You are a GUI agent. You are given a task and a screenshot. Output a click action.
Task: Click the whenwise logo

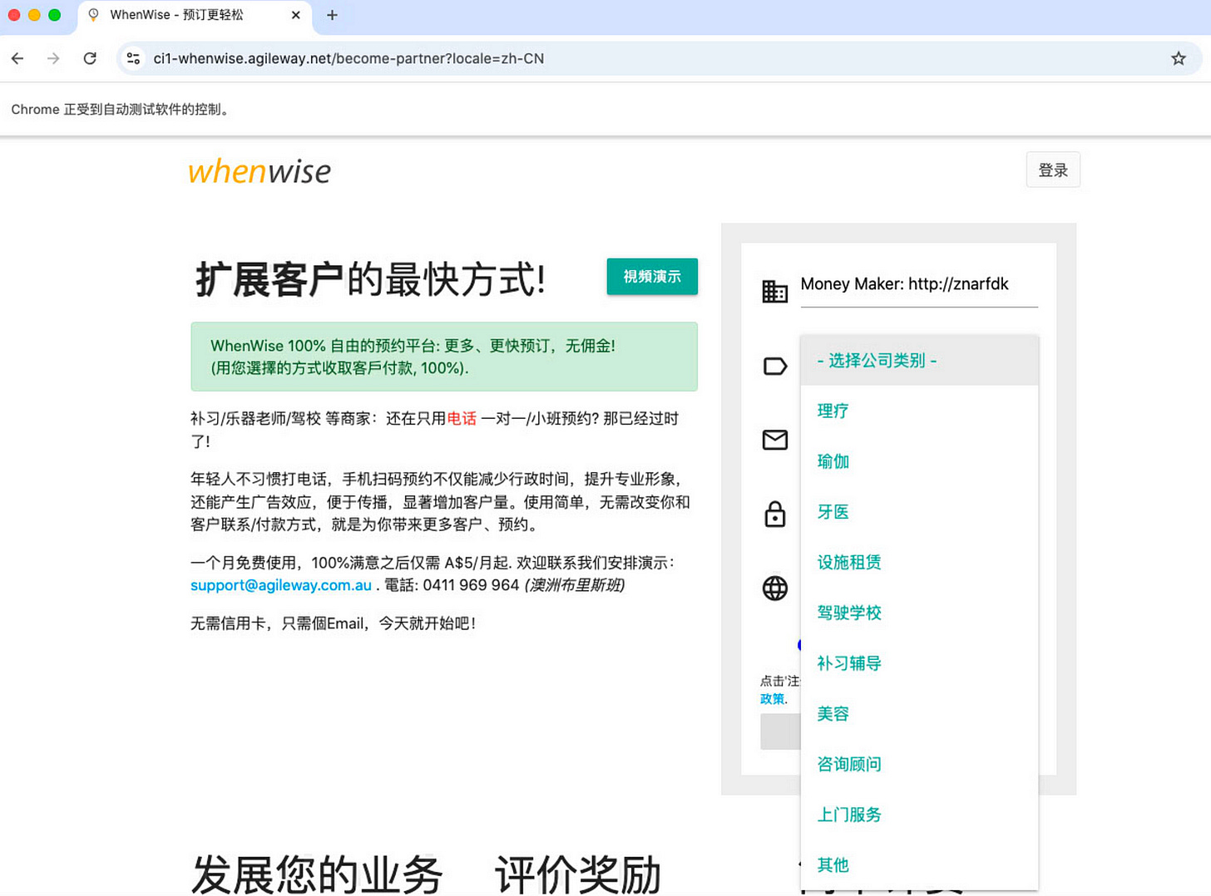(x=259, y=171)
